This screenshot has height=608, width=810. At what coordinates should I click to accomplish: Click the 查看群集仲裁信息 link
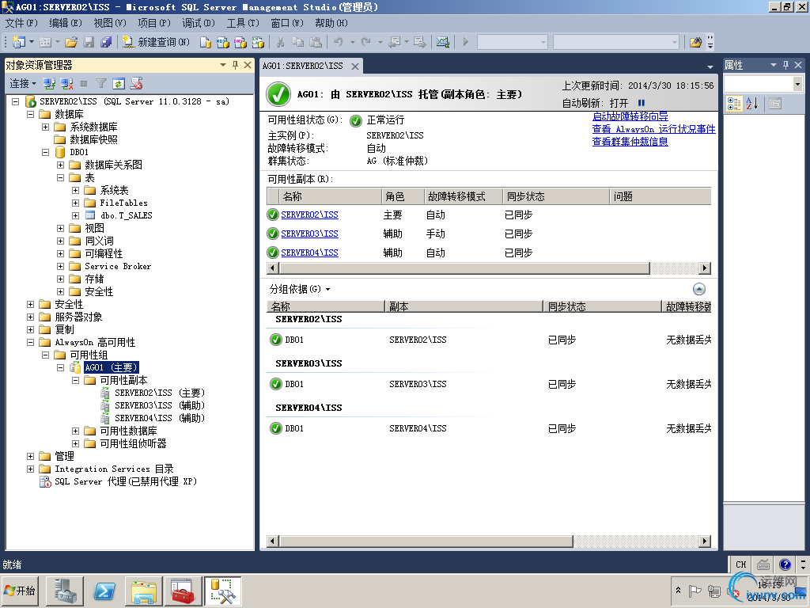point(630,141)
